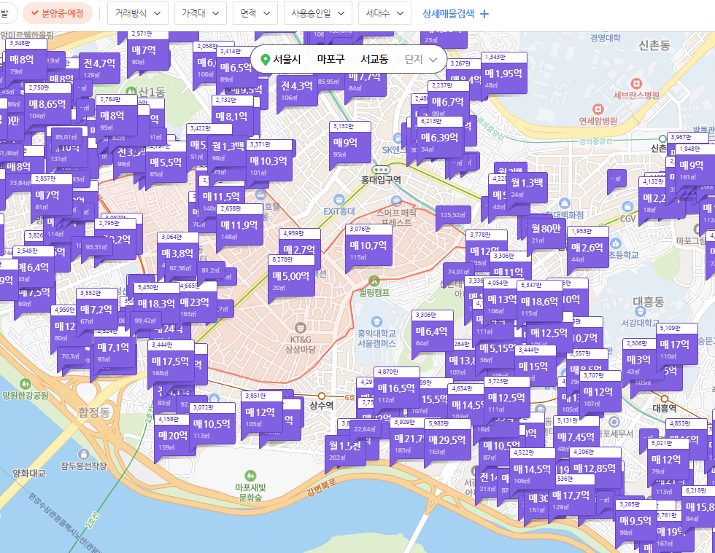Viewport: 715px width, 553px height.
Task: Open listing marker 매12억 103㎡
Action: pos(261,412)
